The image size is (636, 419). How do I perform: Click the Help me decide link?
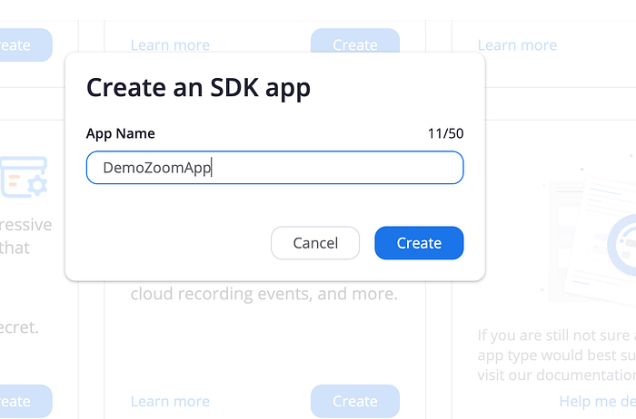click(x=598, y=401)
